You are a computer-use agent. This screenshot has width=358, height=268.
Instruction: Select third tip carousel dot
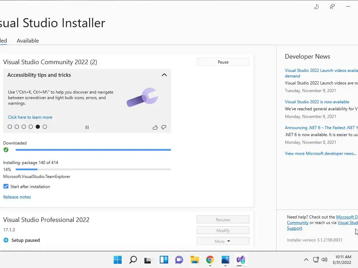point(24,127)
